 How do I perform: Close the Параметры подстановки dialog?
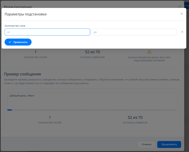tap(181, 14)
